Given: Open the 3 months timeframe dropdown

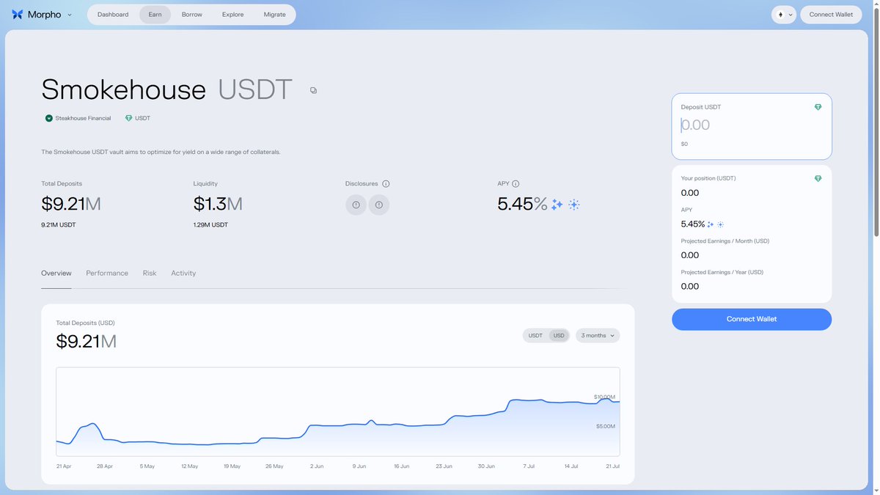Looking at the screenshot, I should 598,336.
